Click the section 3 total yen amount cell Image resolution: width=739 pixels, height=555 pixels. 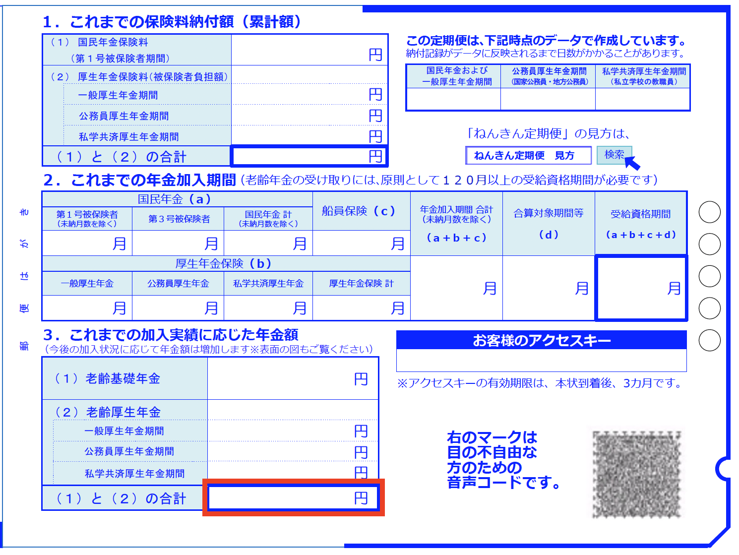293,497
